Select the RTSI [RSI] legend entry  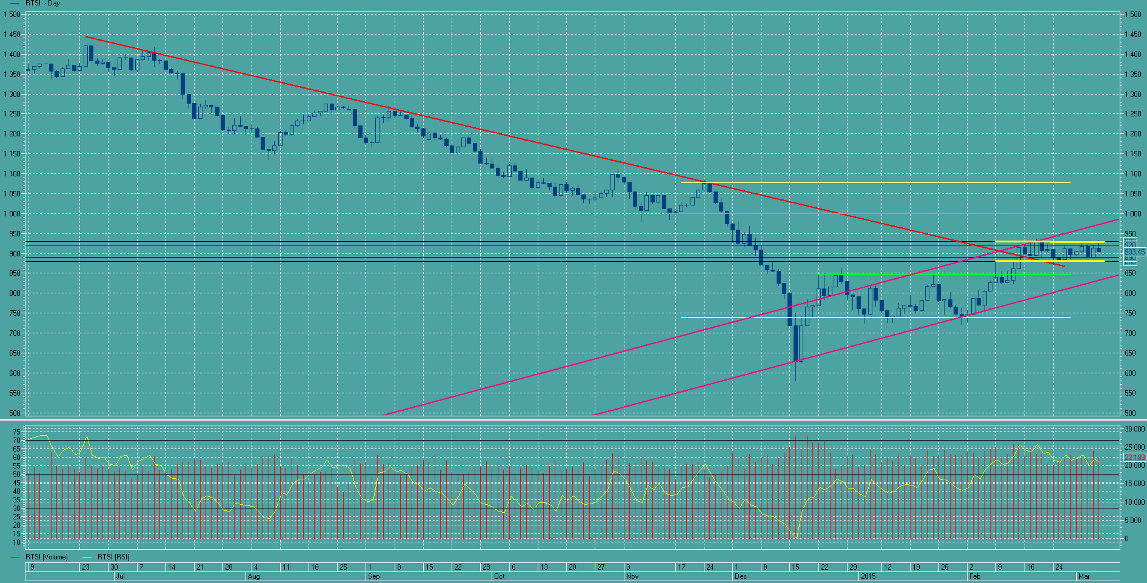[113, 557]
